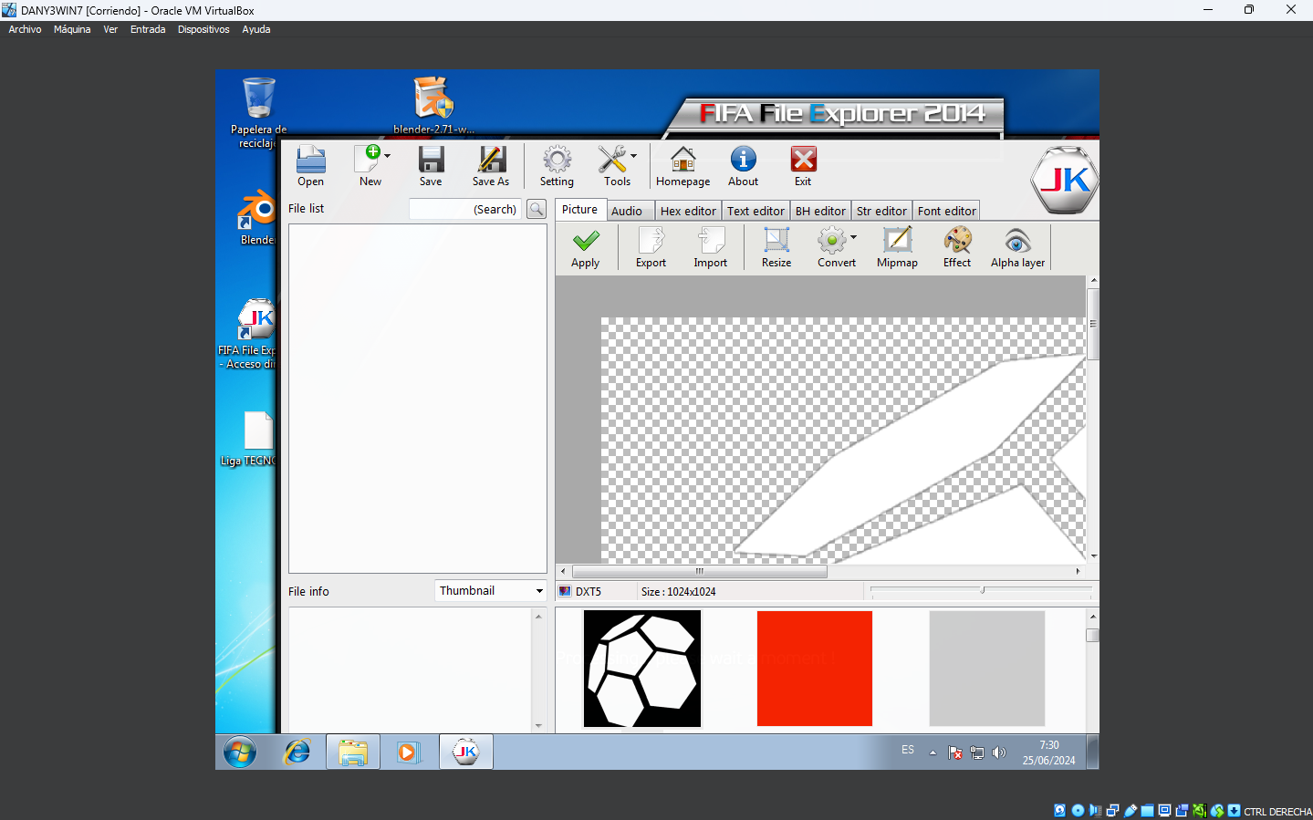Show hidden tray icons arrow
1313x820 pixels.
coord(933,753)
